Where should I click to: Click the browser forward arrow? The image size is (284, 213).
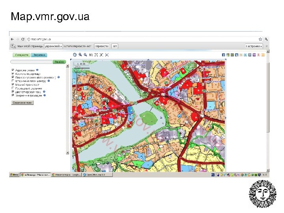pos(18,39)
